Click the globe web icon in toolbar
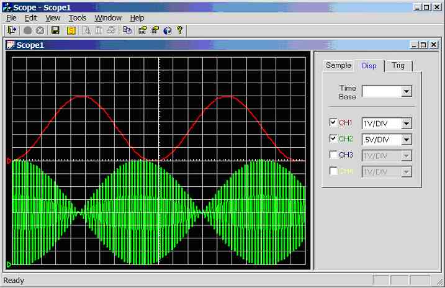Viewport: 445px width, 288px height. click(167, 30)
